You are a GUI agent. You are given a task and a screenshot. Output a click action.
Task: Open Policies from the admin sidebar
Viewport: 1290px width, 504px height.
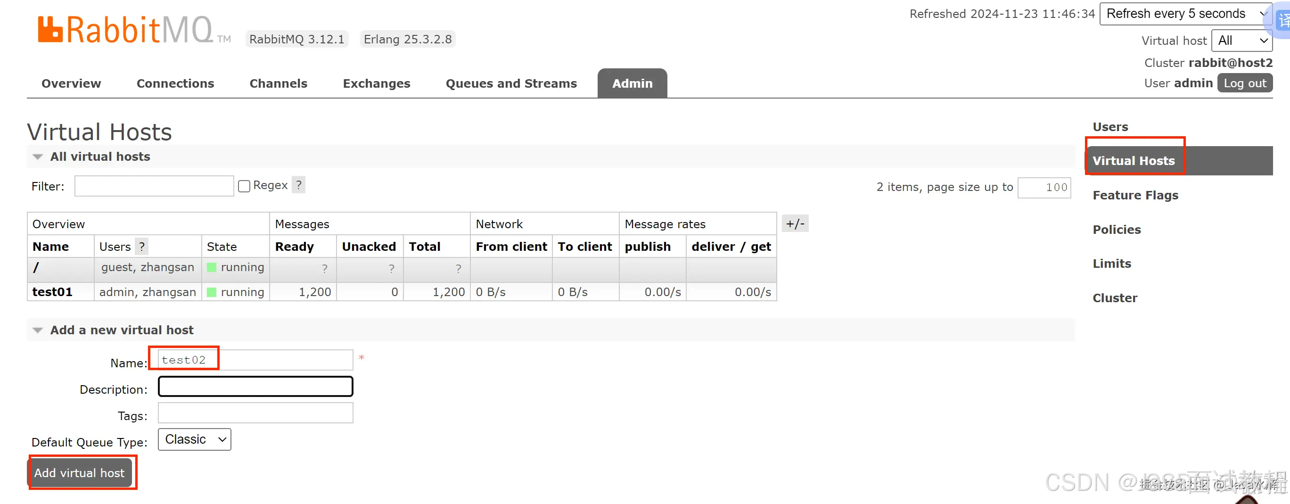[x=1117, y=230]
